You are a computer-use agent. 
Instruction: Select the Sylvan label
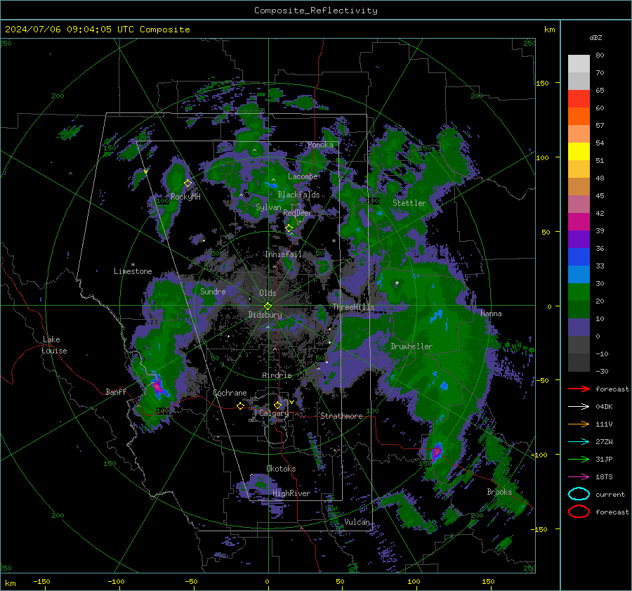click(268, 207)
